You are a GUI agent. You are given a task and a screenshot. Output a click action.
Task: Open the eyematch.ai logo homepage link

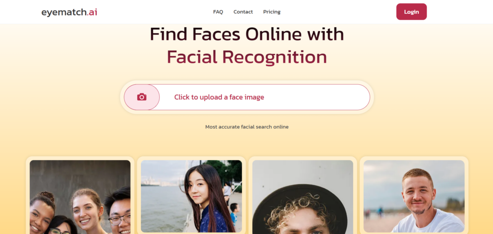coord(69,12)
